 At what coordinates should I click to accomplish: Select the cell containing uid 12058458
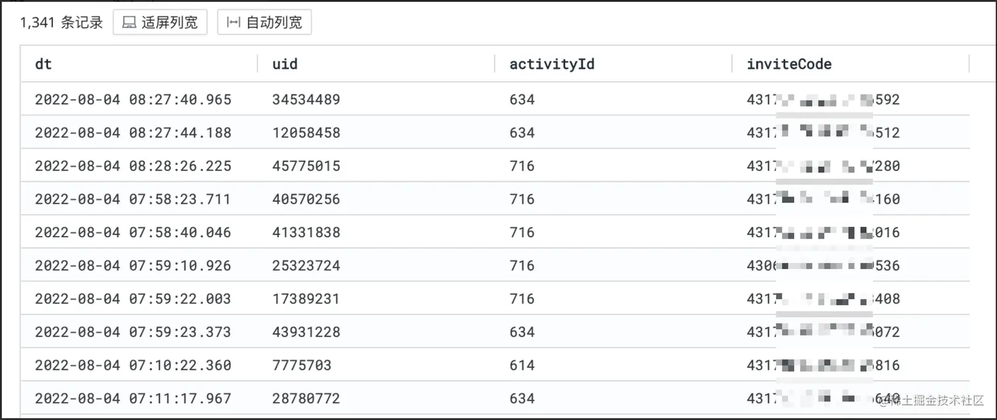tap(307, 132)
